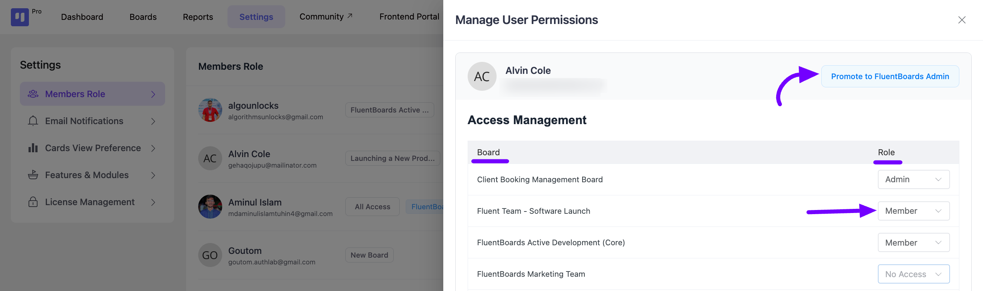Select Settings in top navigation
Image resolution: width=983 pixels, height=291 pixels.
click(256, 17)
